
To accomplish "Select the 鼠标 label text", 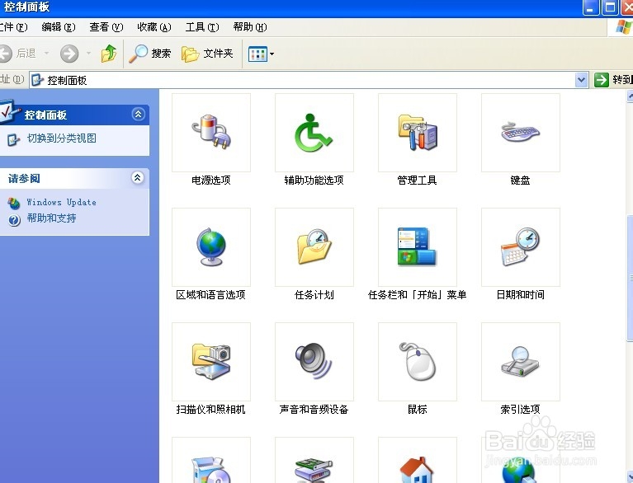I will coord(418,409).
